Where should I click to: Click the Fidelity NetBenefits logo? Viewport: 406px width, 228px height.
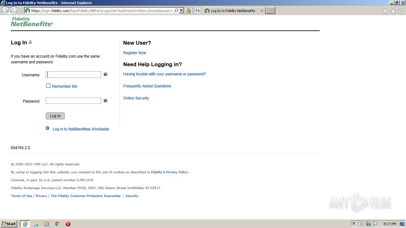click(32, 22)
